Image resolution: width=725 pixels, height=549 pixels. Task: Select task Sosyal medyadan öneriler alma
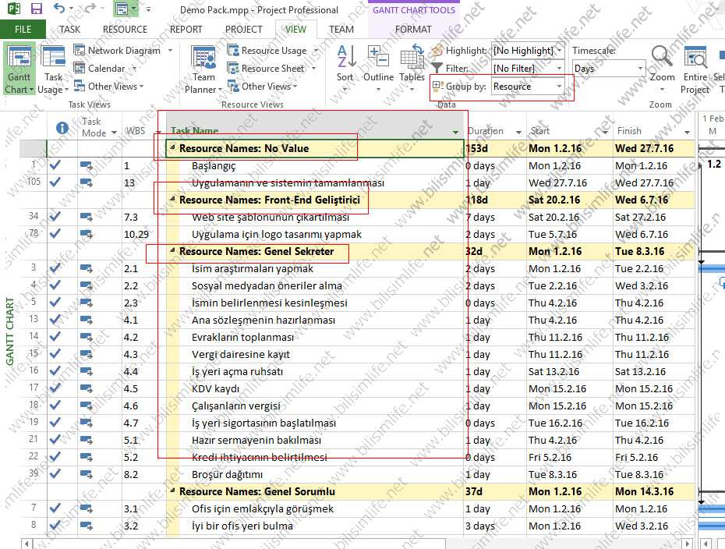pyautogui.click(x=267, y=285)
